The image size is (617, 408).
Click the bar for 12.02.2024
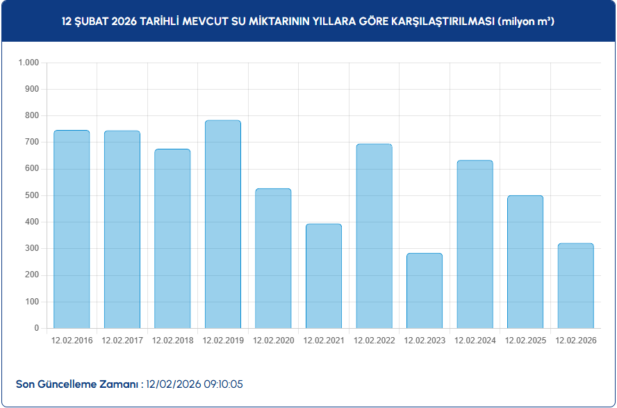click(x=475, y=245)
